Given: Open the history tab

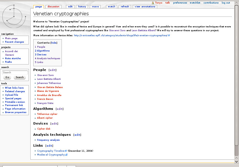Looking at the screenshot, I should [82, 6].
